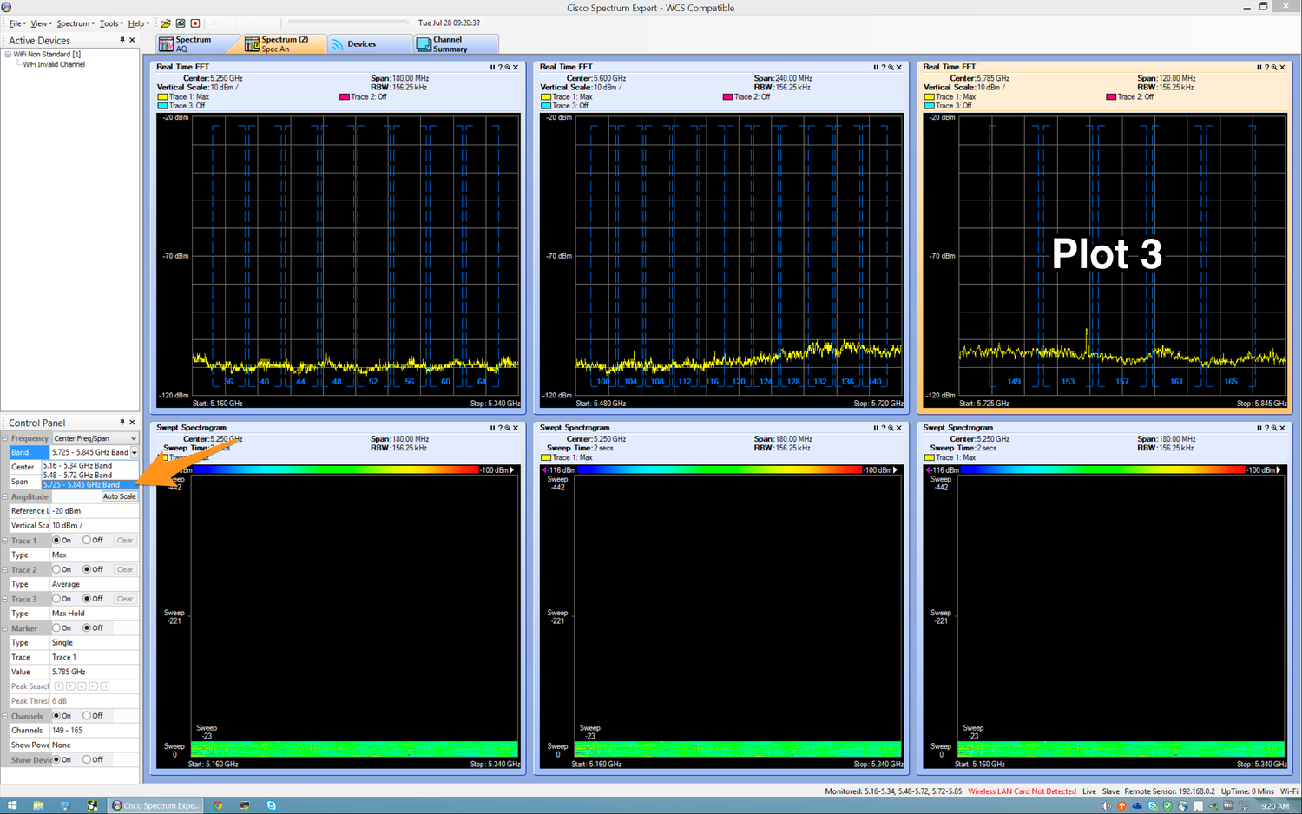Switch to the Channel Summary tab
The width and height of the screenshot is (1302, 814).
(x=455, y=44)
